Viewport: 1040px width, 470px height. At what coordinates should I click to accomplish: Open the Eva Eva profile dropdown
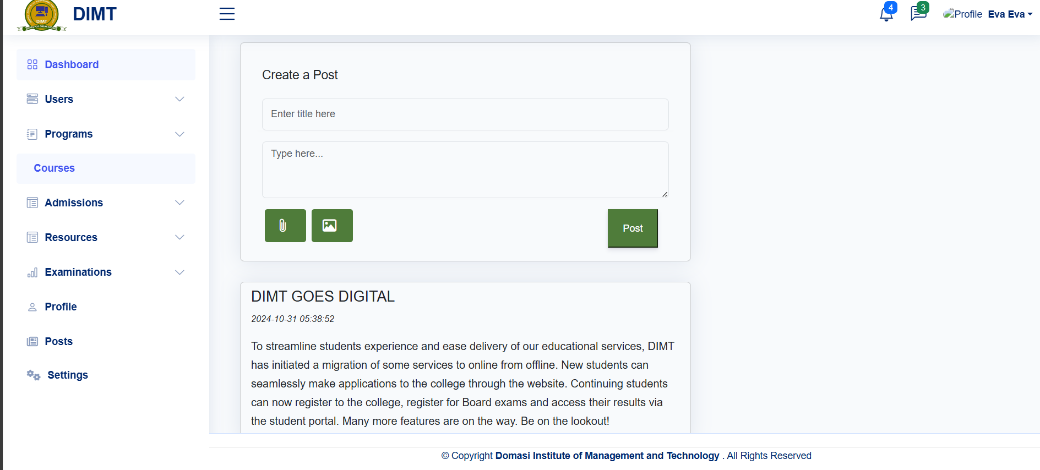click(1010, 14)
